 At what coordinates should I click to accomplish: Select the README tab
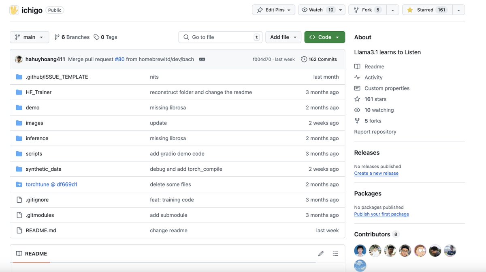coord(32,254)
